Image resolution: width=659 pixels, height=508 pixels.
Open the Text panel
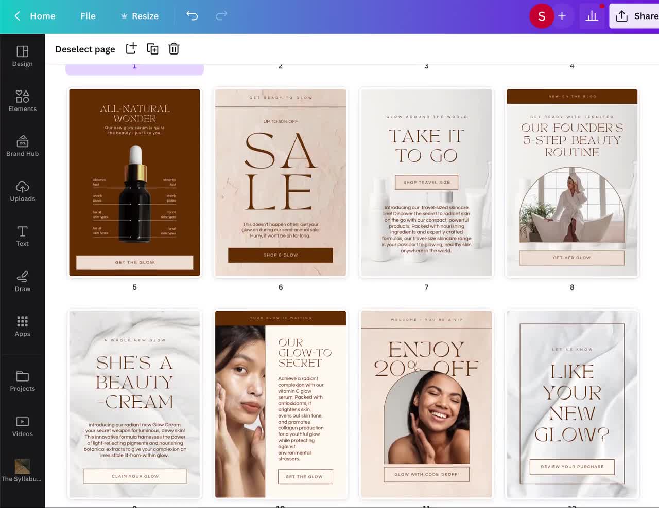tap(22, 235)
